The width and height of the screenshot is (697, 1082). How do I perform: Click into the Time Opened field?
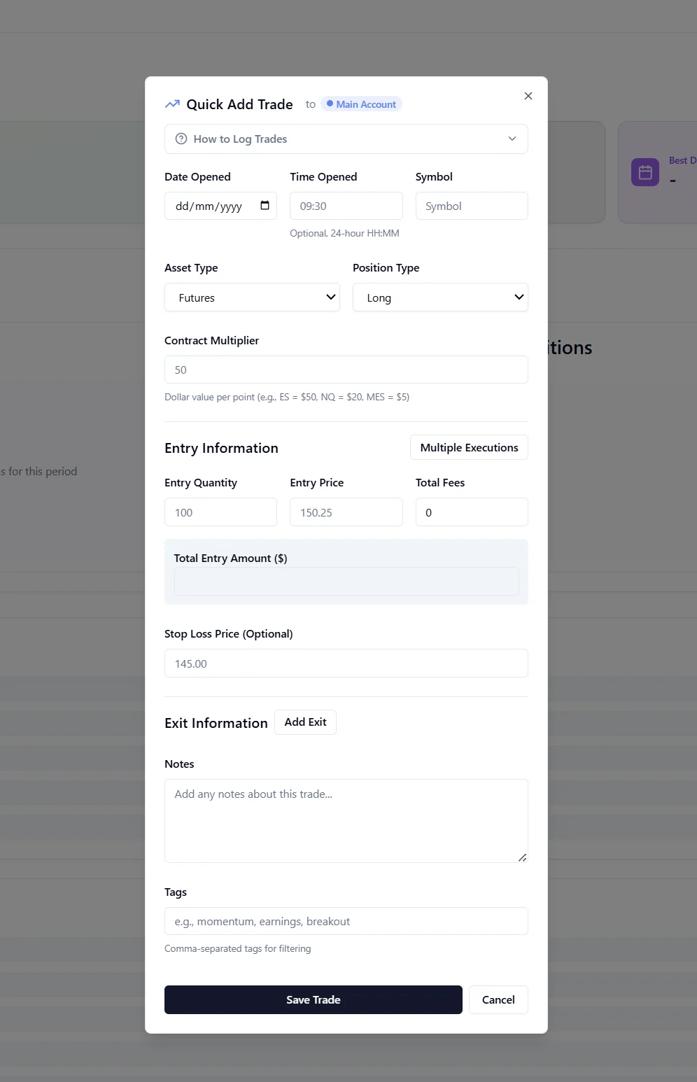point(346,206)
